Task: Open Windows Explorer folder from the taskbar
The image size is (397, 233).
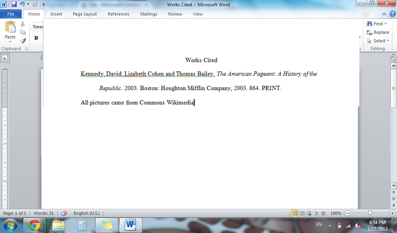Action: [58, 225]
